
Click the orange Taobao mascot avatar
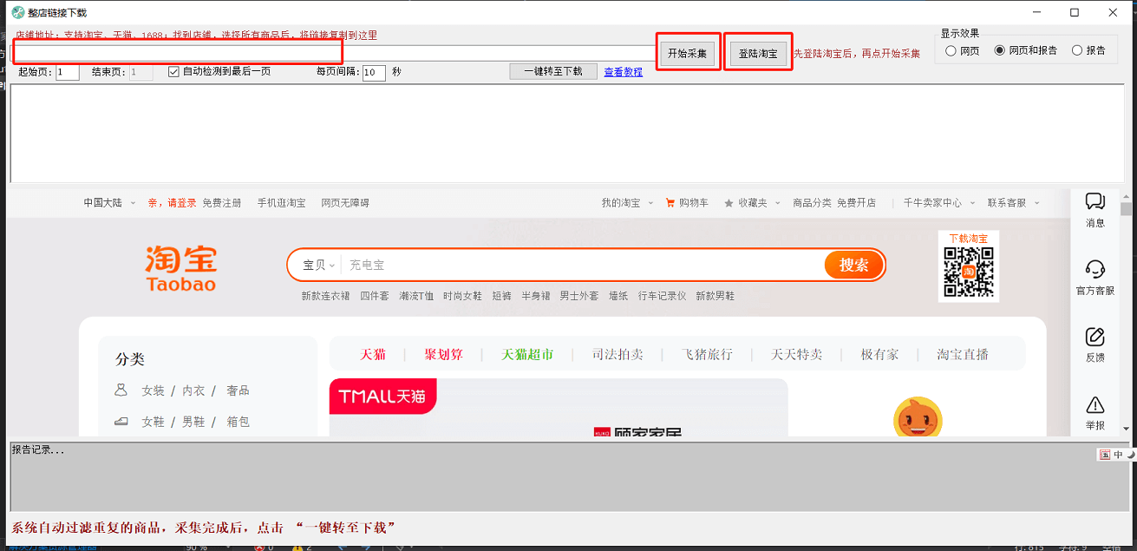click(918, 417)
